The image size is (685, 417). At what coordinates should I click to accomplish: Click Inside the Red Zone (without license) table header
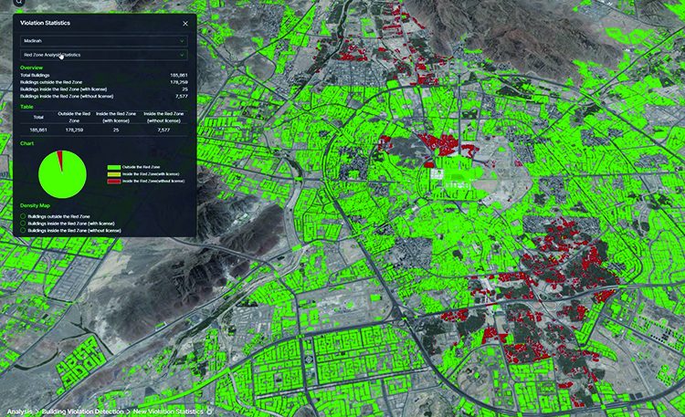[x=163, y=117]
